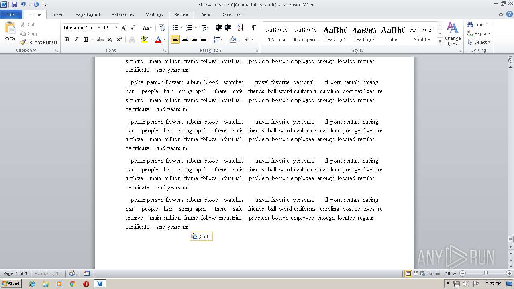The width and height of the screenshot is (514, 289).
Task: Click the Undo arrow in the title bar
Action: point(23,4)
